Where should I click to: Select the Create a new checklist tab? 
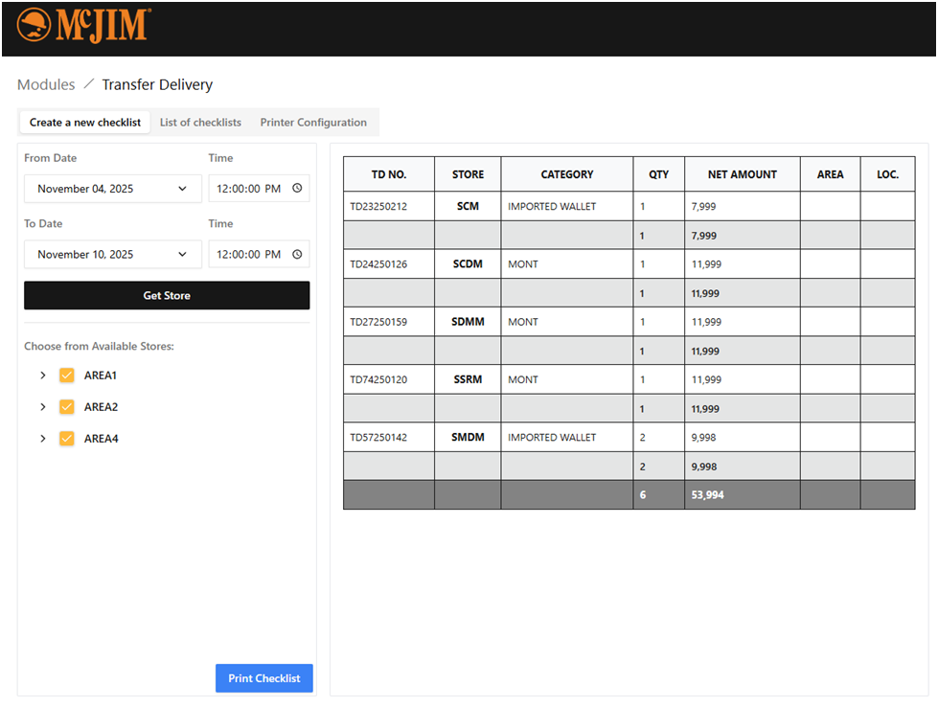[x=85, y=123]
